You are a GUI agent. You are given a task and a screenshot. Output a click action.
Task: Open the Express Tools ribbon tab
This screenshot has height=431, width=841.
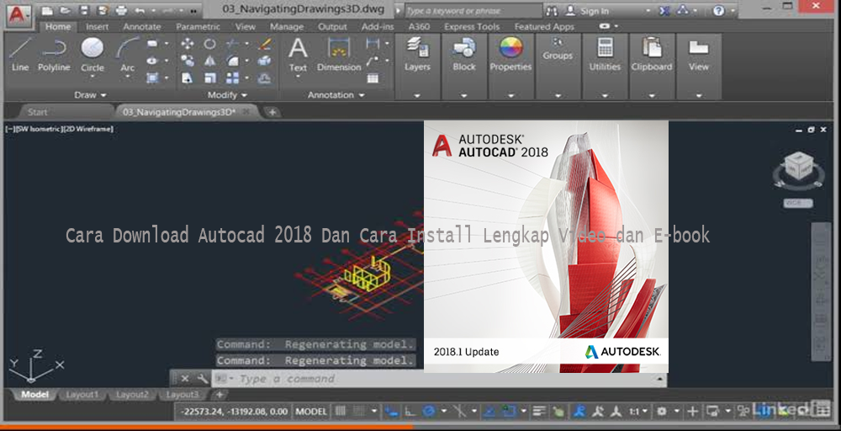coord(472,26)
